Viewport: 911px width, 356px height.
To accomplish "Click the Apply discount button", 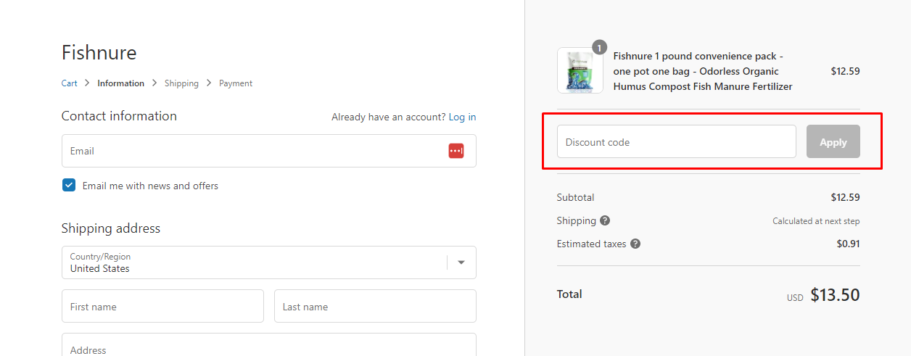I will pos(833,141).
